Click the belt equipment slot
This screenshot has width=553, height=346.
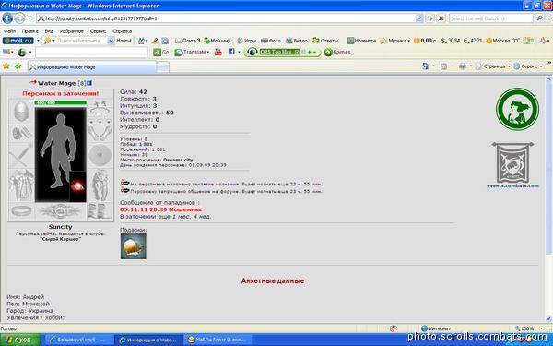coord(60,211)
